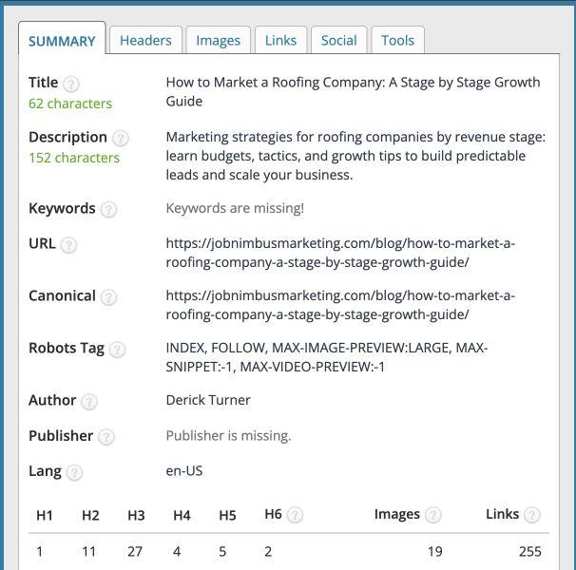This screenshot has height=570, width=576.
Task: Click help icon next to Title
Action: tap(71, 84)
